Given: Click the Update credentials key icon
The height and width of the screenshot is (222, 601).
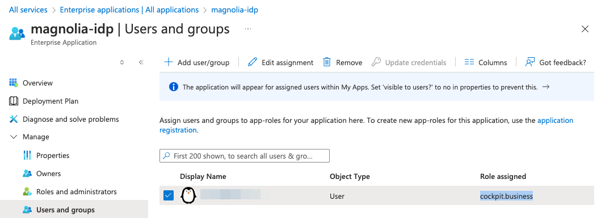Looking at the screenshot, I should click(x=376, y=62).
